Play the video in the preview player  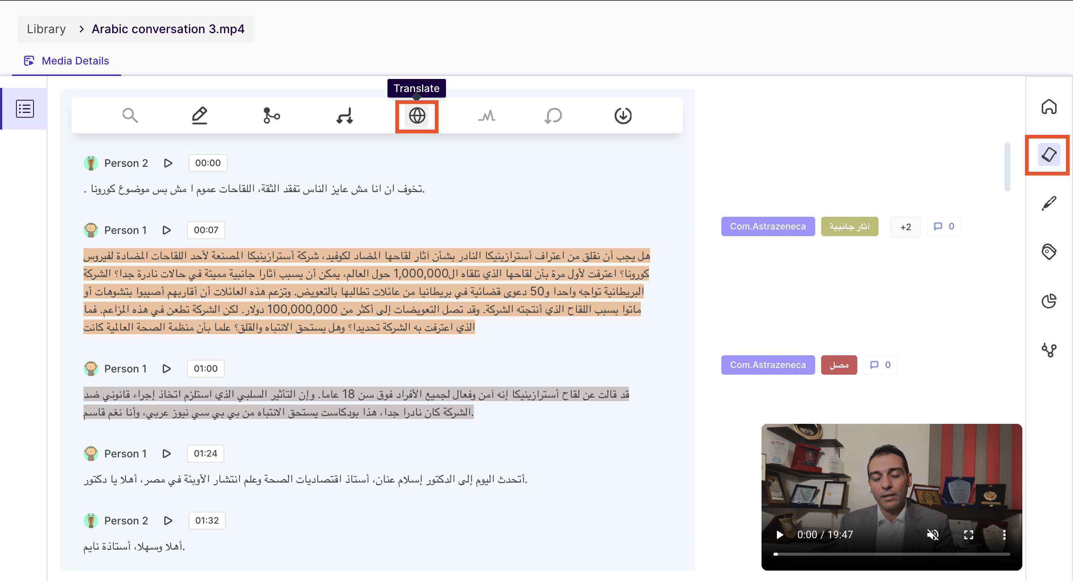(779, 535)
